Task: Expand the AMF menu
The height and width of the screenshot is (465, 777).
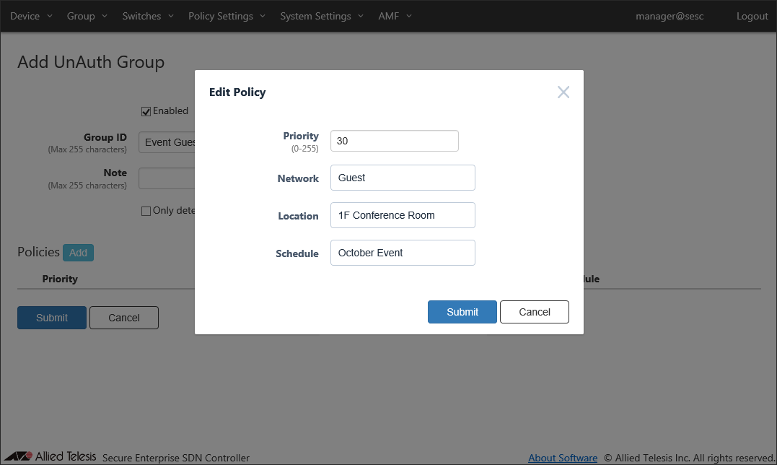Action: tap(395, 16)
